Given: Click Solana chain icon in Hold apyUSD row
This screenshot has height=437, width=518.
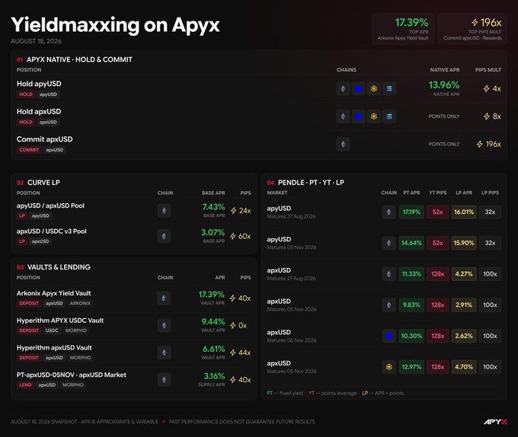Looking at the screenshot, I should click(x=389, y=88).
